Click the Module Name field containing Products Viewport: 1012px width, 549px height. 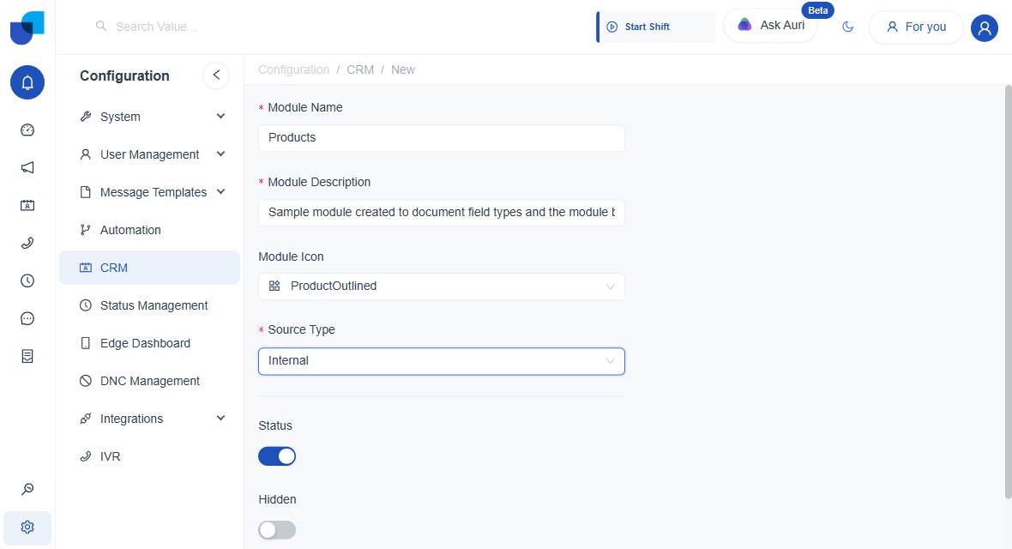tap(442, 138)
